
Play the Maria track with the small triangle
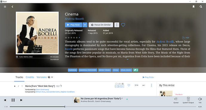point(15,86)
